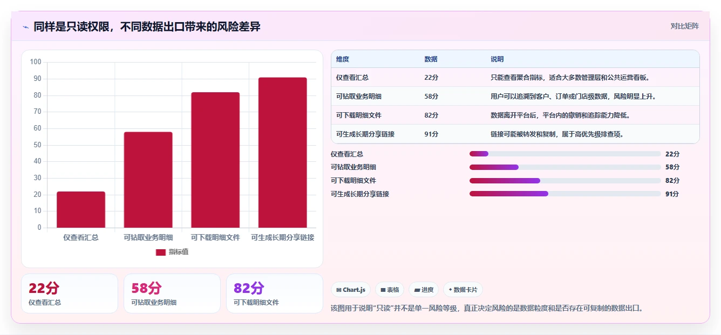Click the 可生成长期分享链接 progress bar
721x335 pixels.
point(565,194)
